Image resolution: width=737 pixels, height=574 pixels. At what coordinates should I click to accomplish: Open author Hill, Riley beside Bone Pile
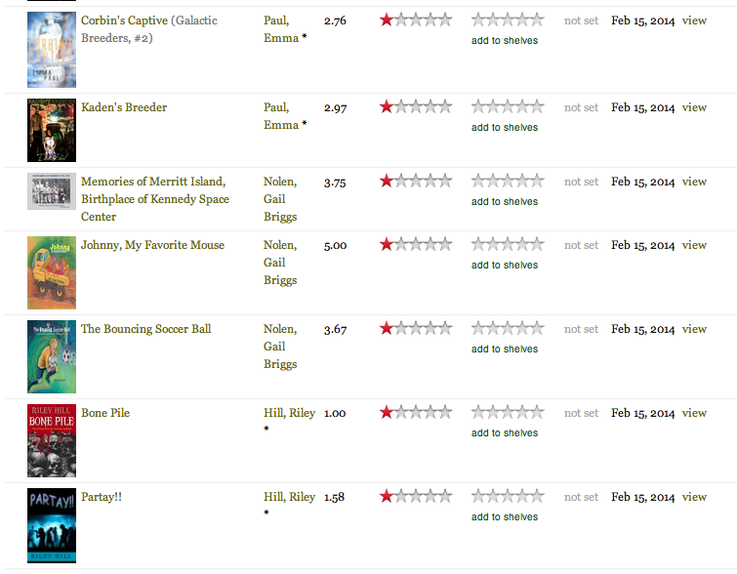point(289,413)
